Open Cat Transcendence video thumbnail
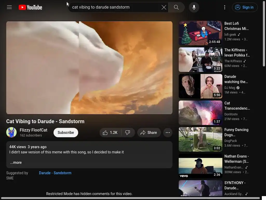The image size is (266, 200). 201,113
